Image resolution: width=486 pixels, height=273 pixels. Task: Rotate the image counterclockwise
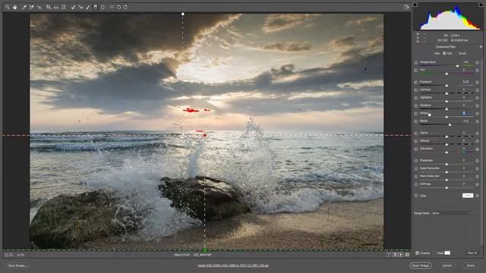click(x=118, y=7)
